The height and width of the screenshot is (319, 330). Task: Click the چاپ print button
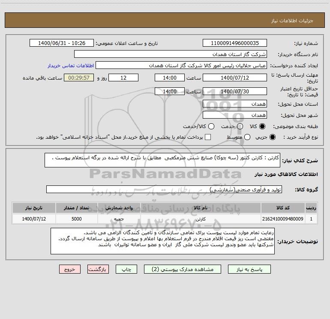(126, 269)
